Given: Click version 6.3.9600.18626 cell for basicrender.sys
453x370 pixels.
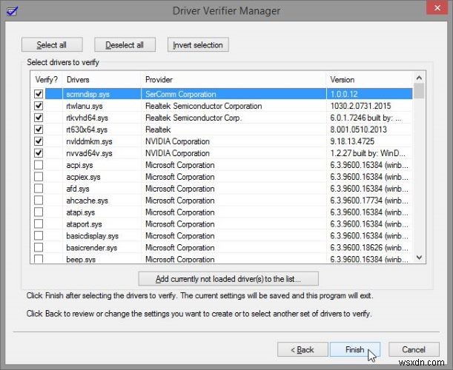Looking at the screenshot, I should pos(369,248).
